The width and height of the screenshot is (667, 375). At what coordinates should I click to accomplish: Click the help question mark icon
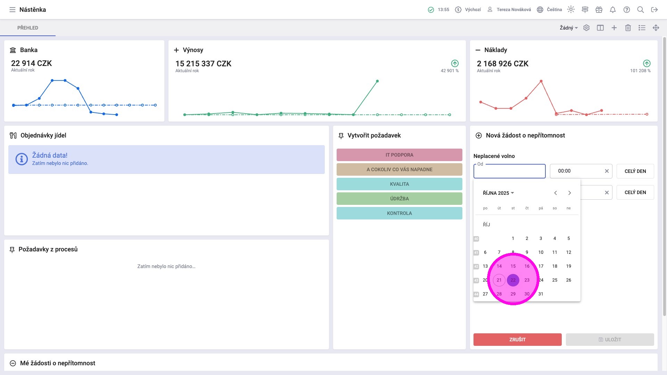(x=627, y=10)
